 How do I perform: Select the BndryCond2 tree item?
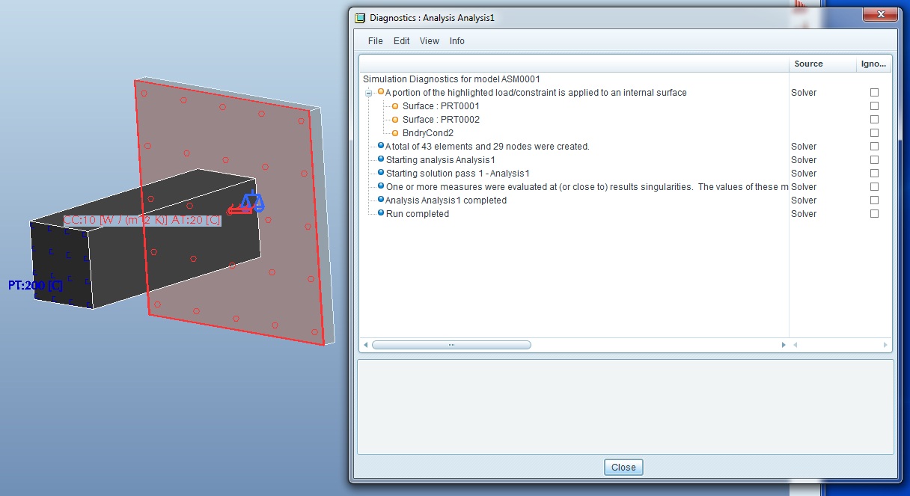pos(428,133)
